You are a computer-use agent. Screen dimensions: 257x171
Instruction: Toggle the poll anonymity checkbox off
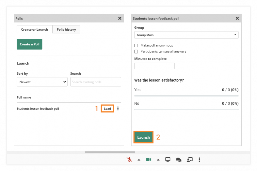[136, 45]
